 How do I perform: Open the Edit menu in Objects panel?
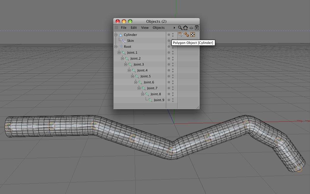(134, 28)
